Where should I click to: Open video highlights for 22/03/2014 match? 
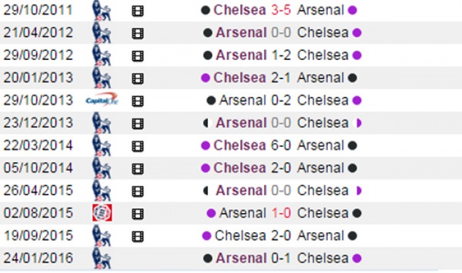137,146
